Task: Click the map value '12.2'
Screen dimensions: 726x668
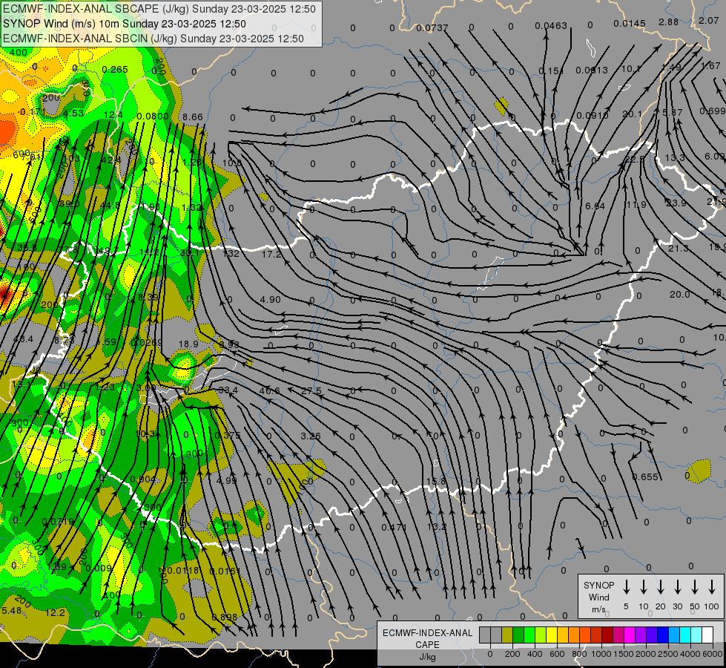Action: pyautogui.click(x=56, y=612)
